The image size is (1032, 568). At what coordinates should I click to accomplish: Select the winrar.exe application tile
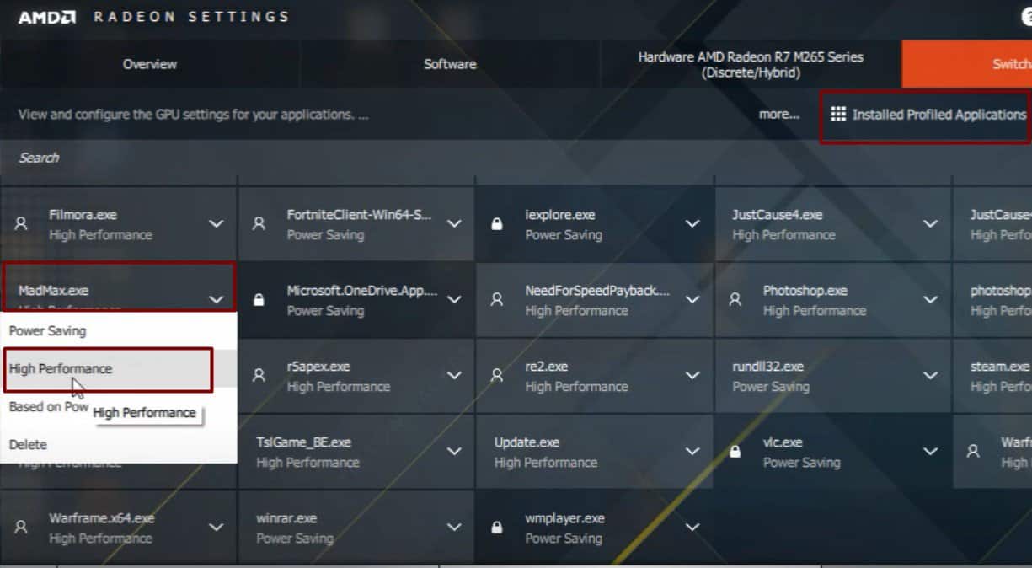(x=356, y=528)
